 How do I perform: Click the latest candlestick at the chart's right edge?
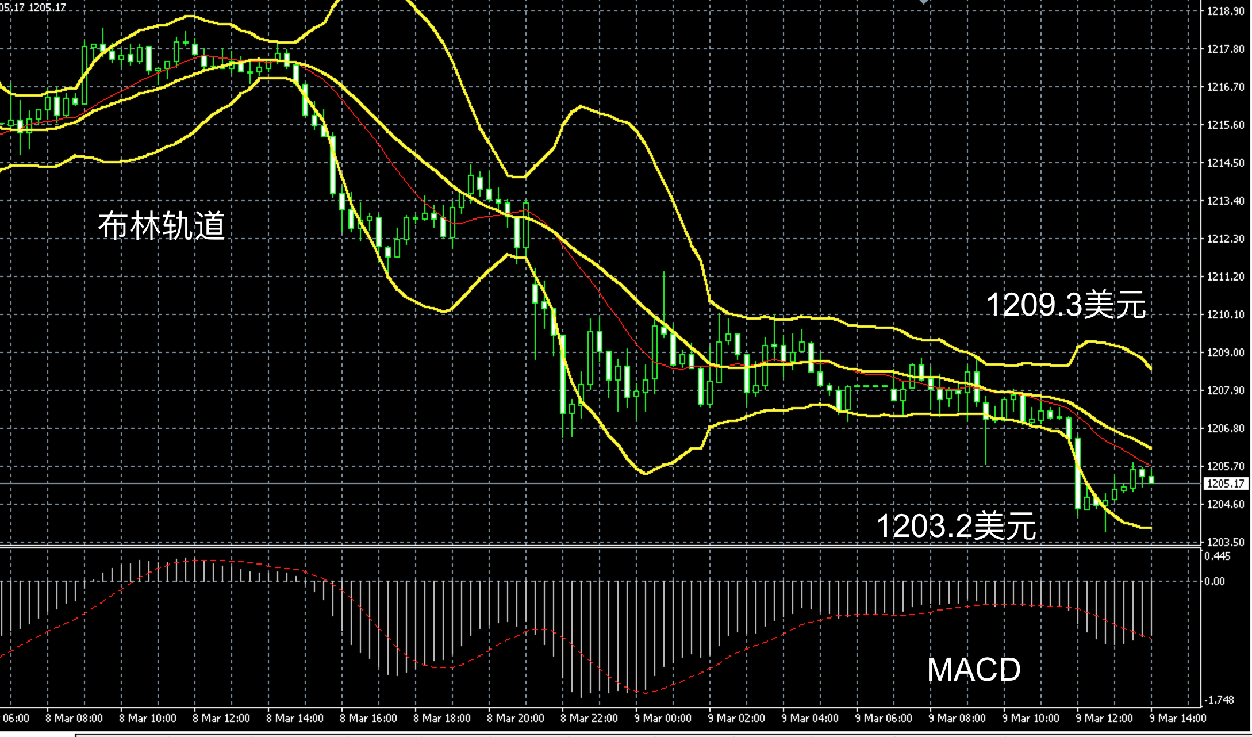1151,479
